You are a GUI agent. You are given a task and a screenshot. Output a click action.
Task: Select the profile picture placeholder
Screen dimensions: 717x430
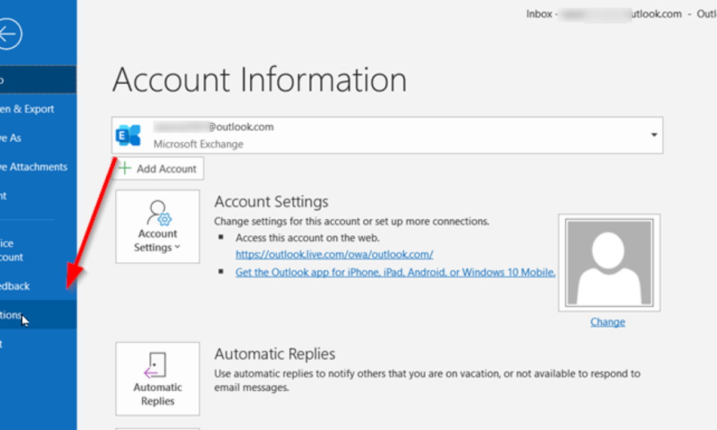(x=609, y=263)
